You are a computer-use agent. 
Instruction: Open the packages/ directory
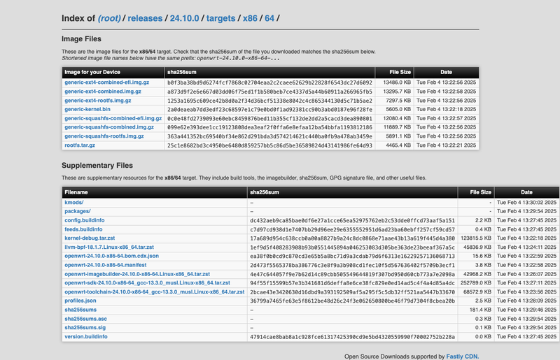tap(78, 211)
